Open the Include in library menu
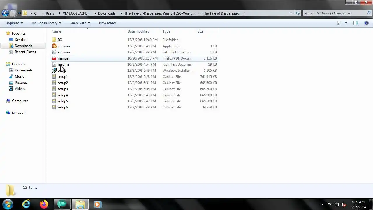Viewport: 373px width, 210px height. pyautogui.click(x=46, y=23)
